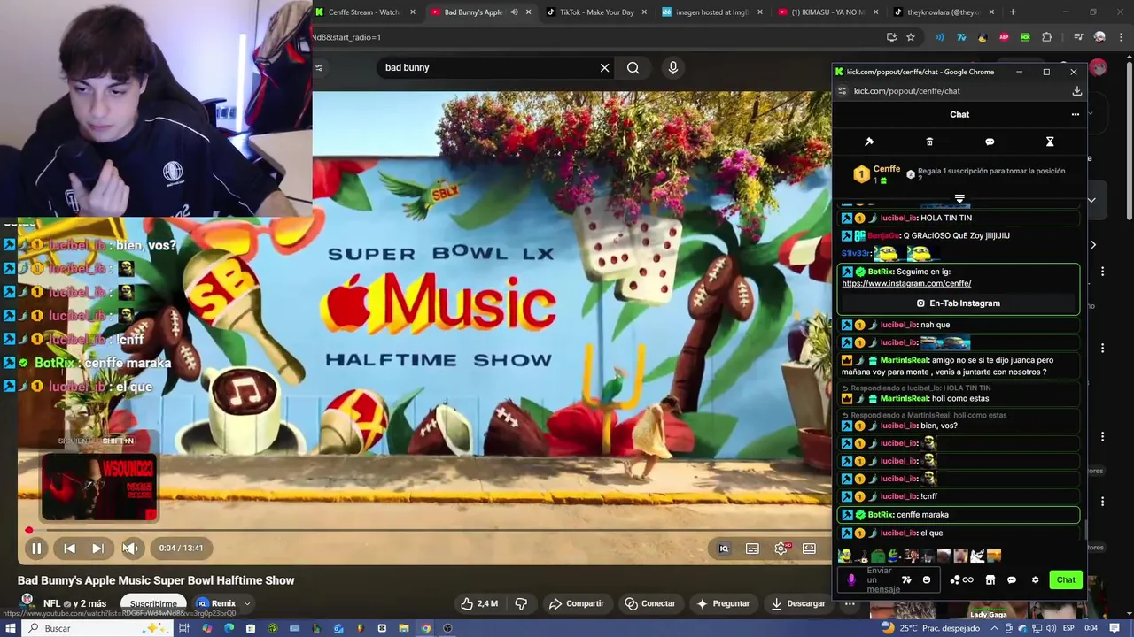The width and height of the screenshot is (1134, 637).
Task: Click the 7TV emote icon in chat input
Action: 906,580
